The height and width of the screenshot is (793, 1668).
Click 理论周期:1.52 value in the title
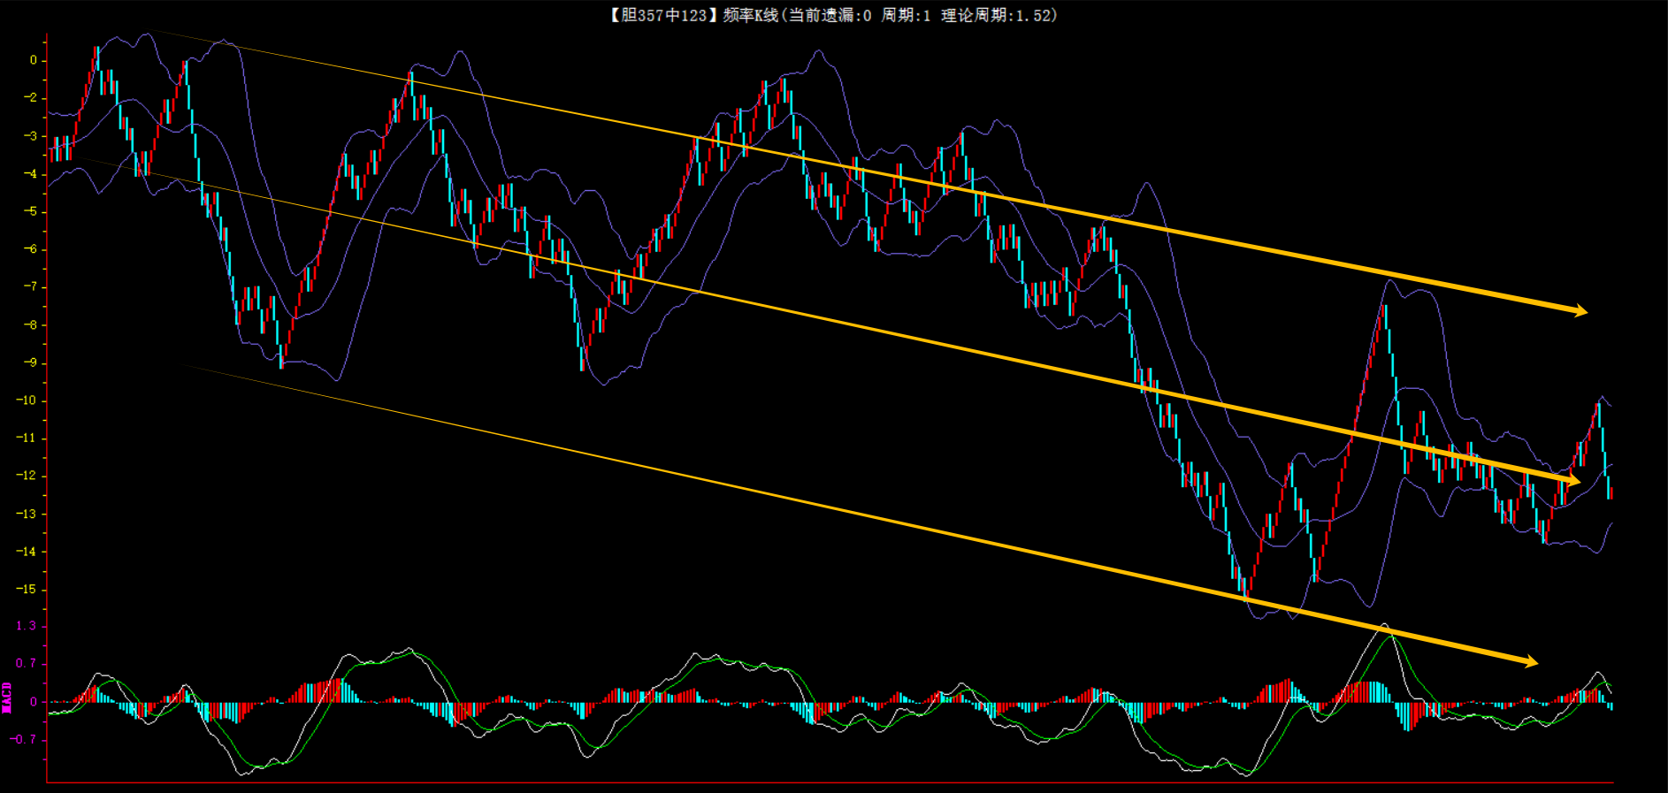(998, 15)
